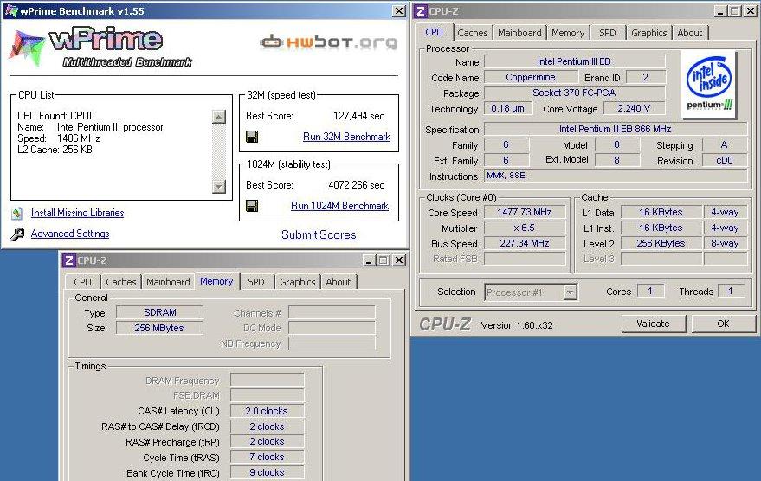
Task: Click the memory Type value SDRAM
Action: (159, 313)
